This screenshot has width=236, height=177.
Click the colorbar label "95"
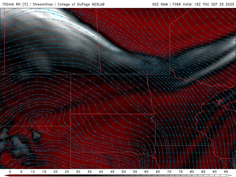[x=226, y=172]
